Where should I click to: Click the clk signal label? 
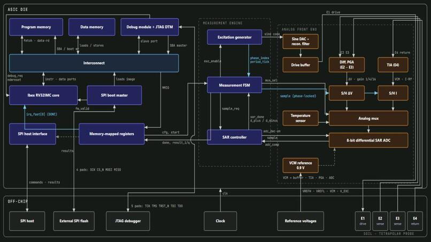click(225, 193)
